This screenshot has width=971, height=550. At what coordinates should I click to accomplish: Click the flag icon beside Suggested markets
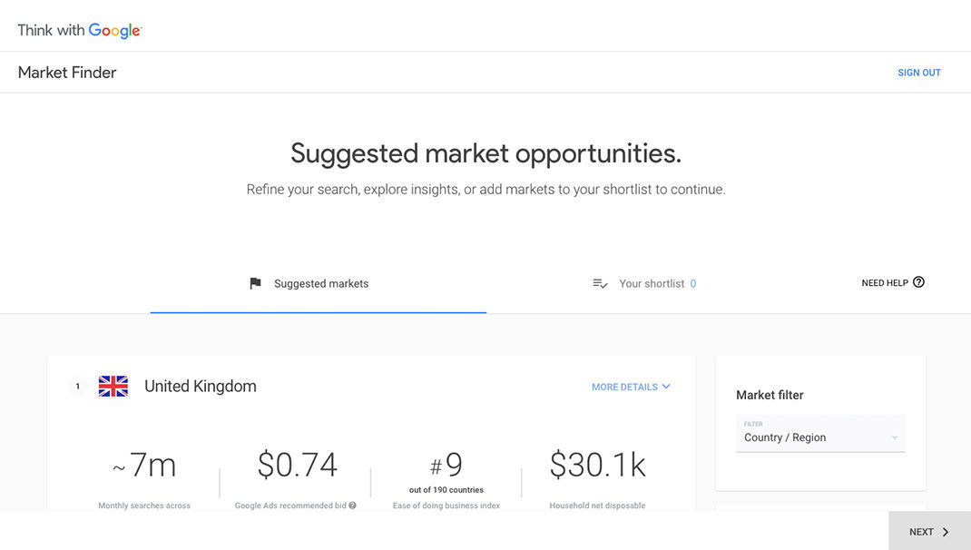(x=255, y=283)
